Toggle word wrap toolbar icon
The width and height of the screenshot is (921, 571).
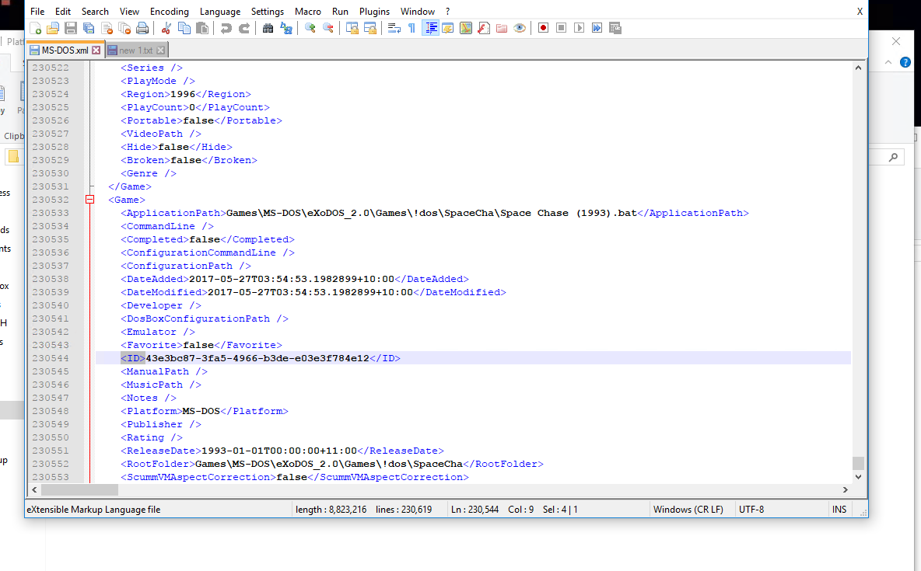point(394,28)
